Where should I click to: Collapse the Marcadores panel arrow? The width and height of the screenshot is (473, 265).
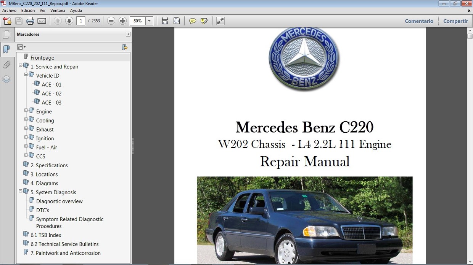[x=128, y=34]
